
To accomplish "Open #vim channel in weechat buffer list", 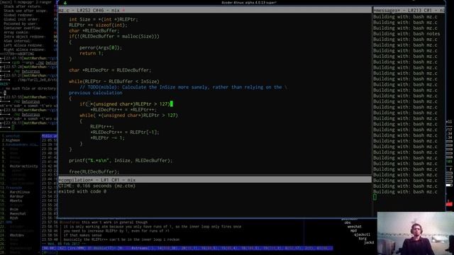I will point(14,210).
